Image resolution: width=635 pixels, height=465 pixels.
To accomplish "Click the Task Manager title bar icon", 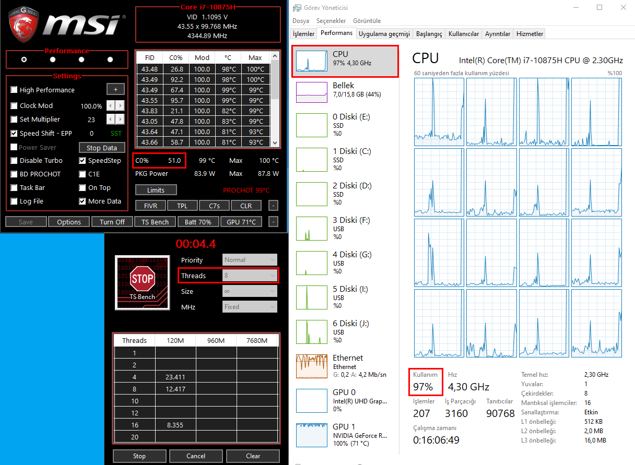I will coord(297,8).
